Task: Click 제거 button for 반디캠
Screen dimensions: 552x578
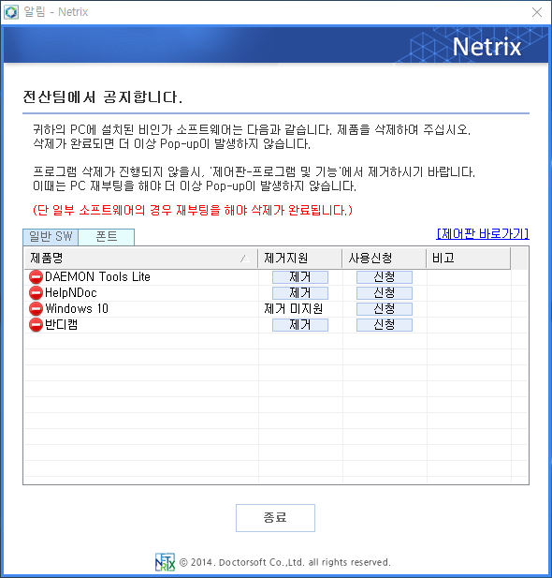Action: 300,325
